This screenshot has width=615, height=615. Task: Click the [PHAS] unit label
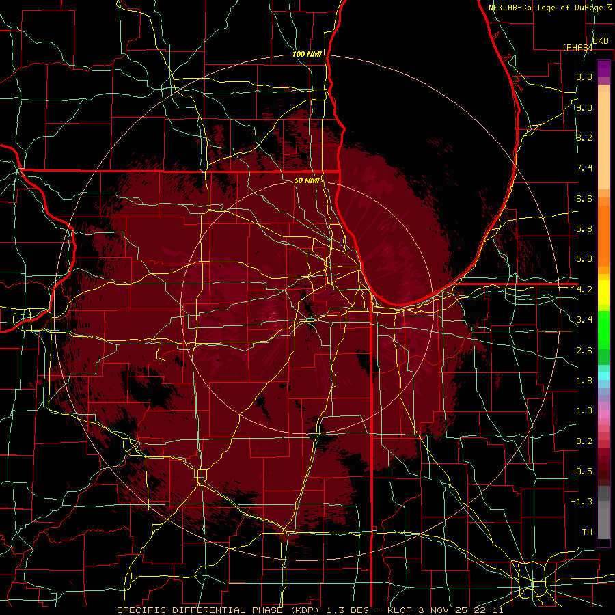[x=577, y=47]
